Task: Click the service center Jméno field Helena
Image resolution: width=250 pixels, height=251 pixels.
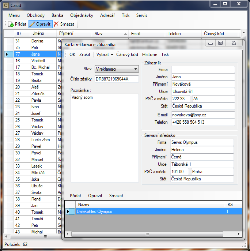Action: 202,150
